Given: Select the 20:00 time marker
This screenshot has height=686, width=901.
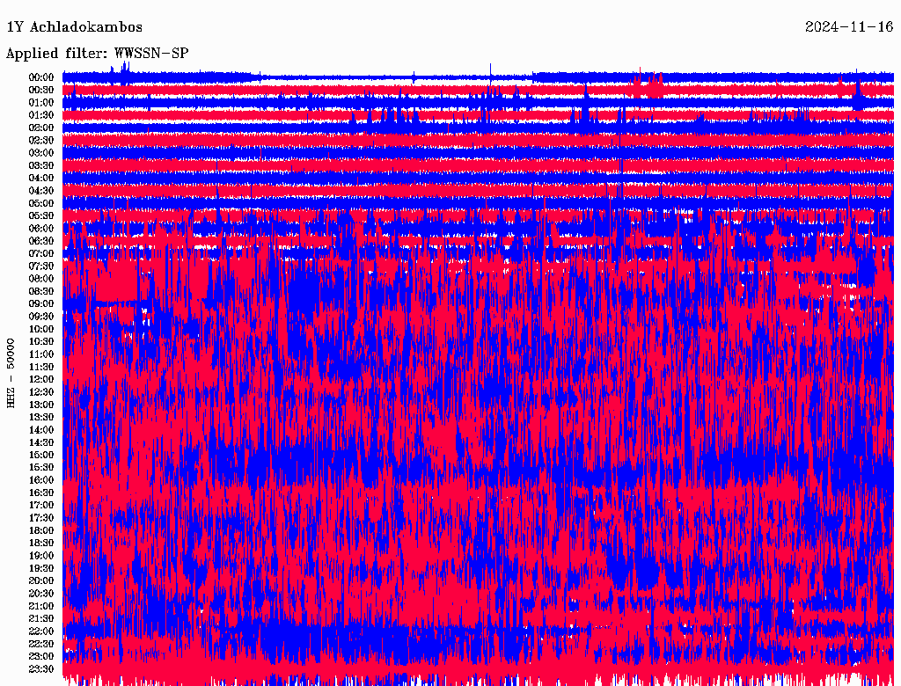Looking at the screenshot, I should pyautogui.click(x=41, y=580).
